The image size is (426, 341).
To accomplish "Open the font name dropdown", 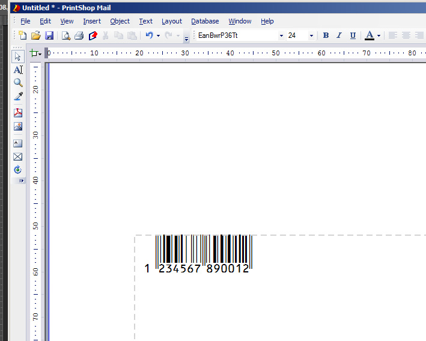I will (281, 35).
